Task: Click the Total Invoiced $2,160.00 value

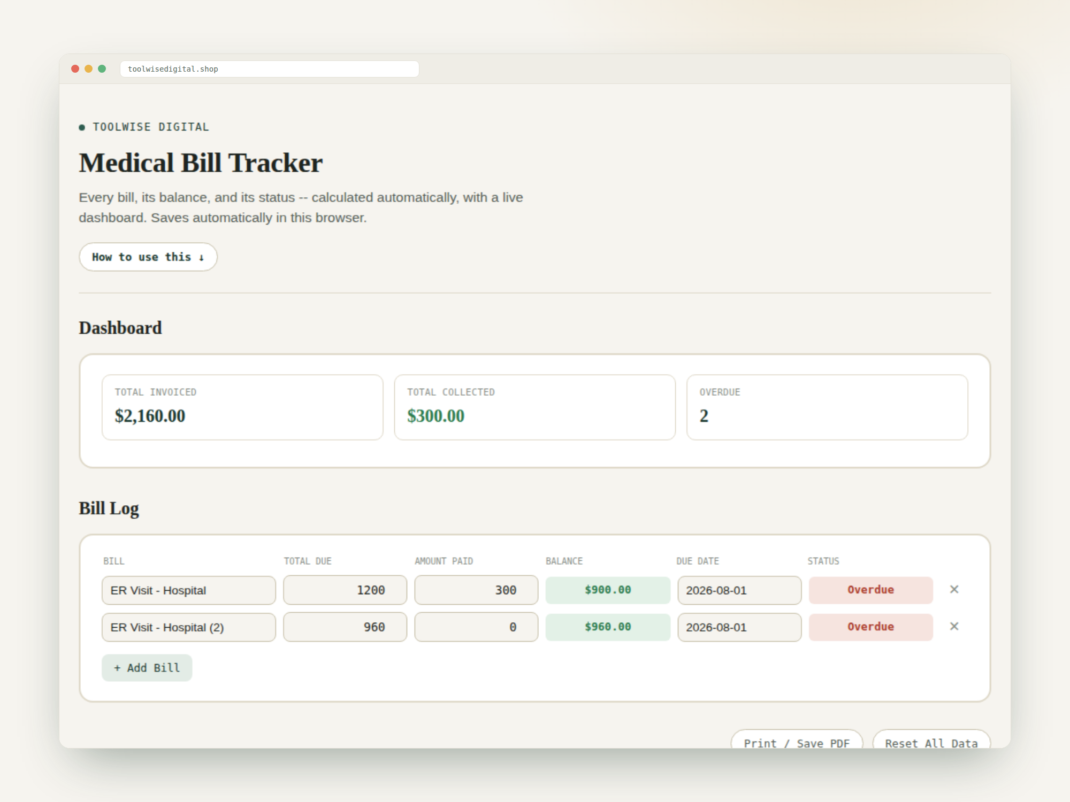Action: (x=150, y=416)
